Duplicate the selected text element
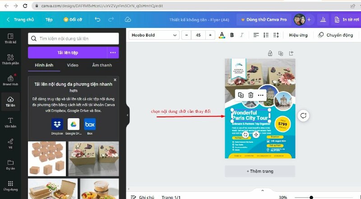 [241, 95]
